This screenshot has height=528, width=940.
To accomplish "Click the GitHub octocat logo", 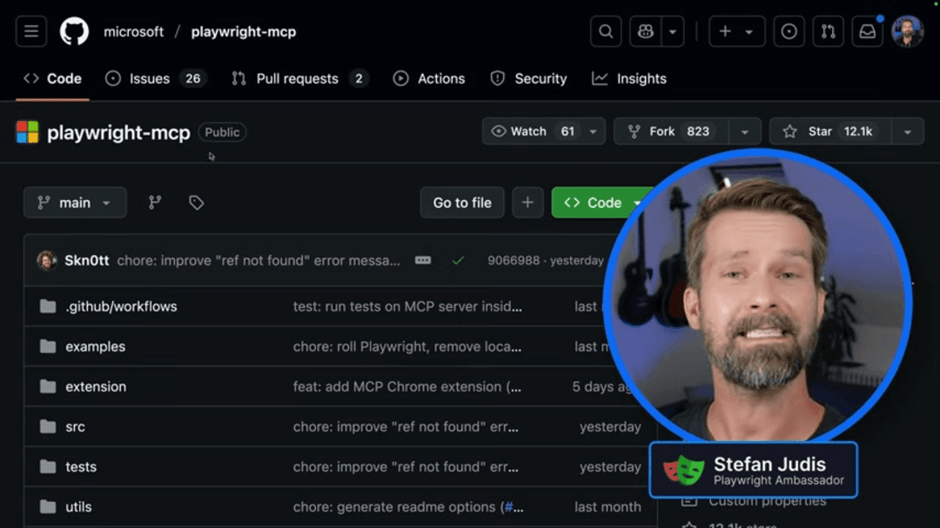I will tap(73, 30).
